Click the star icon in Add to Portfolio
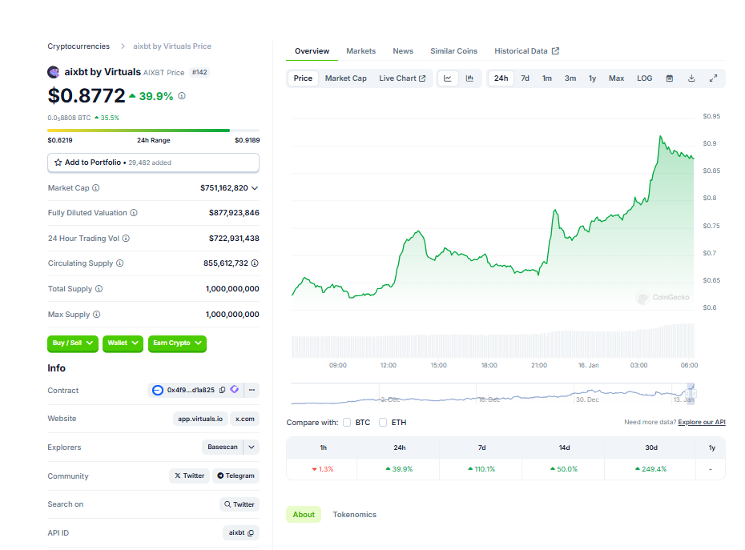 58,163
